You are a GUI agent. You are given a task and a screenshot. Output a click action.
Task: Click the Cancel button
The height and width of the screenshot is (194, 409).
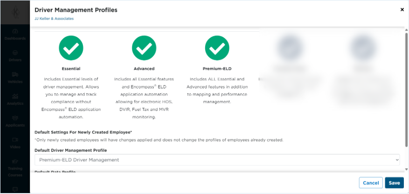(371, 183)
